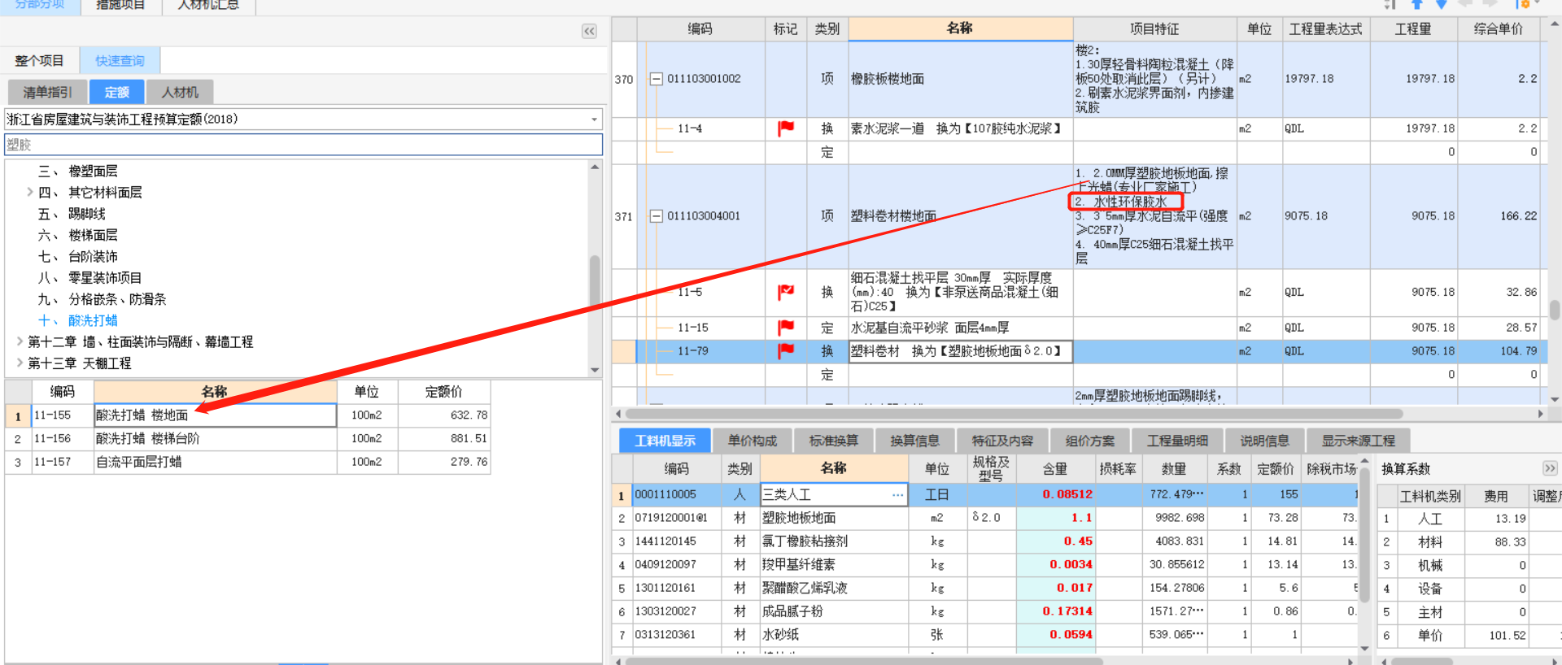Collapse item 011103001002 with minus box
1562x665 pixels.
tap(656, 79)
